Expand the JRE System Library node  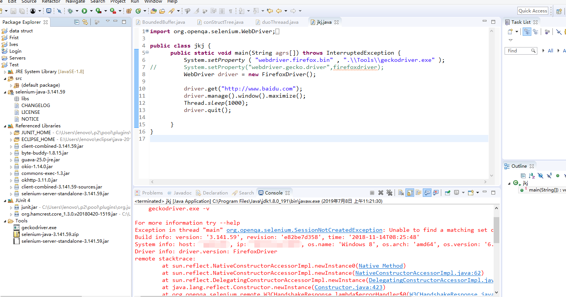5,72
